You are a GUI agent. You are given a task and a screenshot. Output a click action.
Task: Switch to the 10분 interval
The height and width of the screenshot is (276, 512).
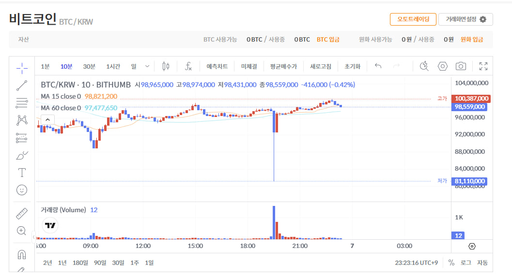(x=66, y=67)
